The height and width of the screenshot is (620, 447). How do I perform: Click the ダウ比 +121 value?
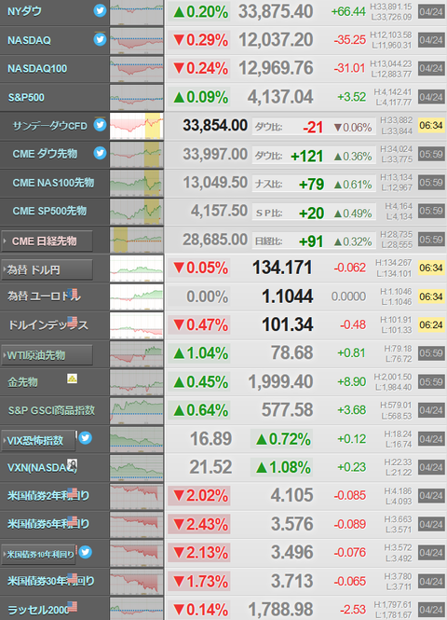[x=307, y=157]
